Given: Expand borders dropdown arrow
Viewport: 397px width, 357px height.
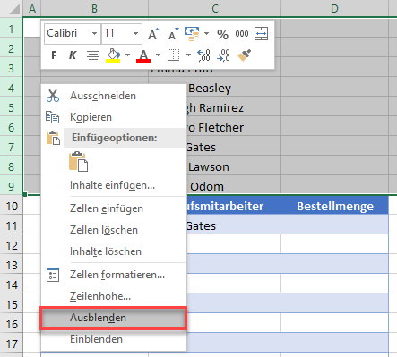Looking at the screenshot, I should [188, 55].
